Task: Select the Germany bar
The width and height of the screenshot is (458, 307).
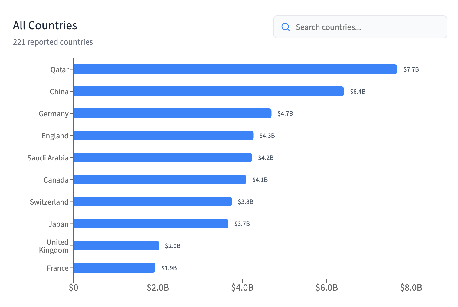Action: pos(172,113)
